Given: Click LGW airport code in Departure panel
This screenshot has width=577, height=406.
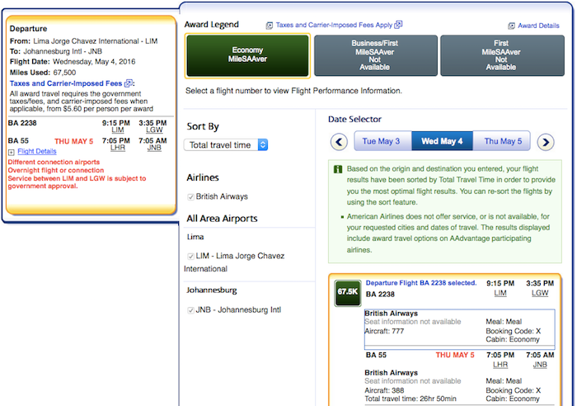Looking at the screenshot, I should (x=154, y=130).
